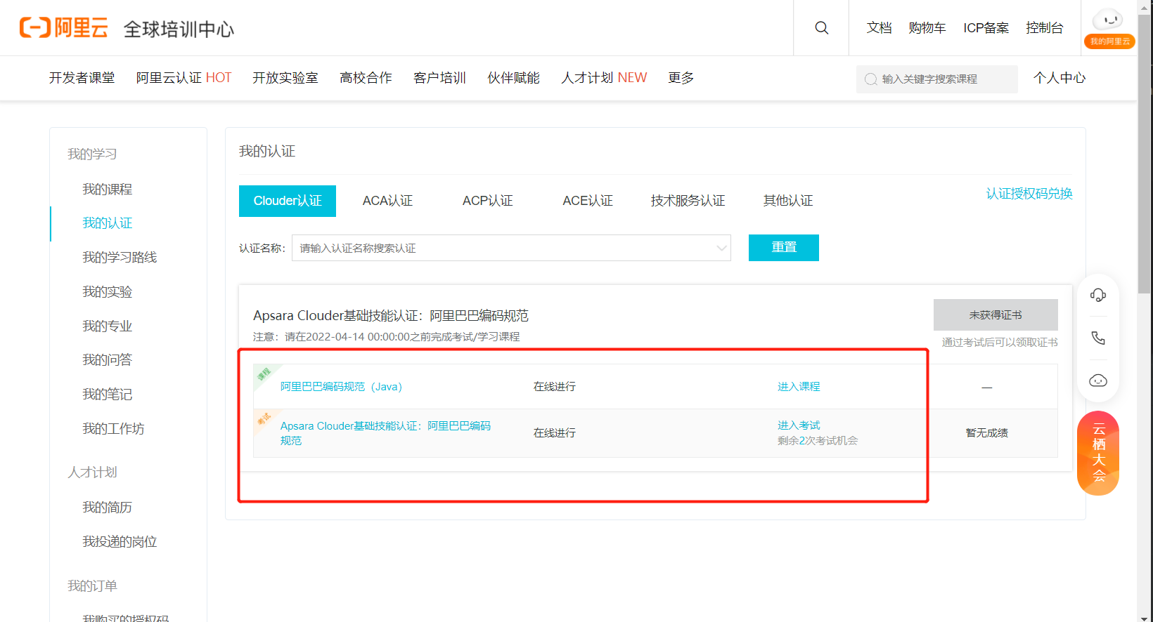Image resolution: width=1153 pixels, height=622 pixels.
Task: Click the 云栖大会 orange banner
Action: 1098,453
